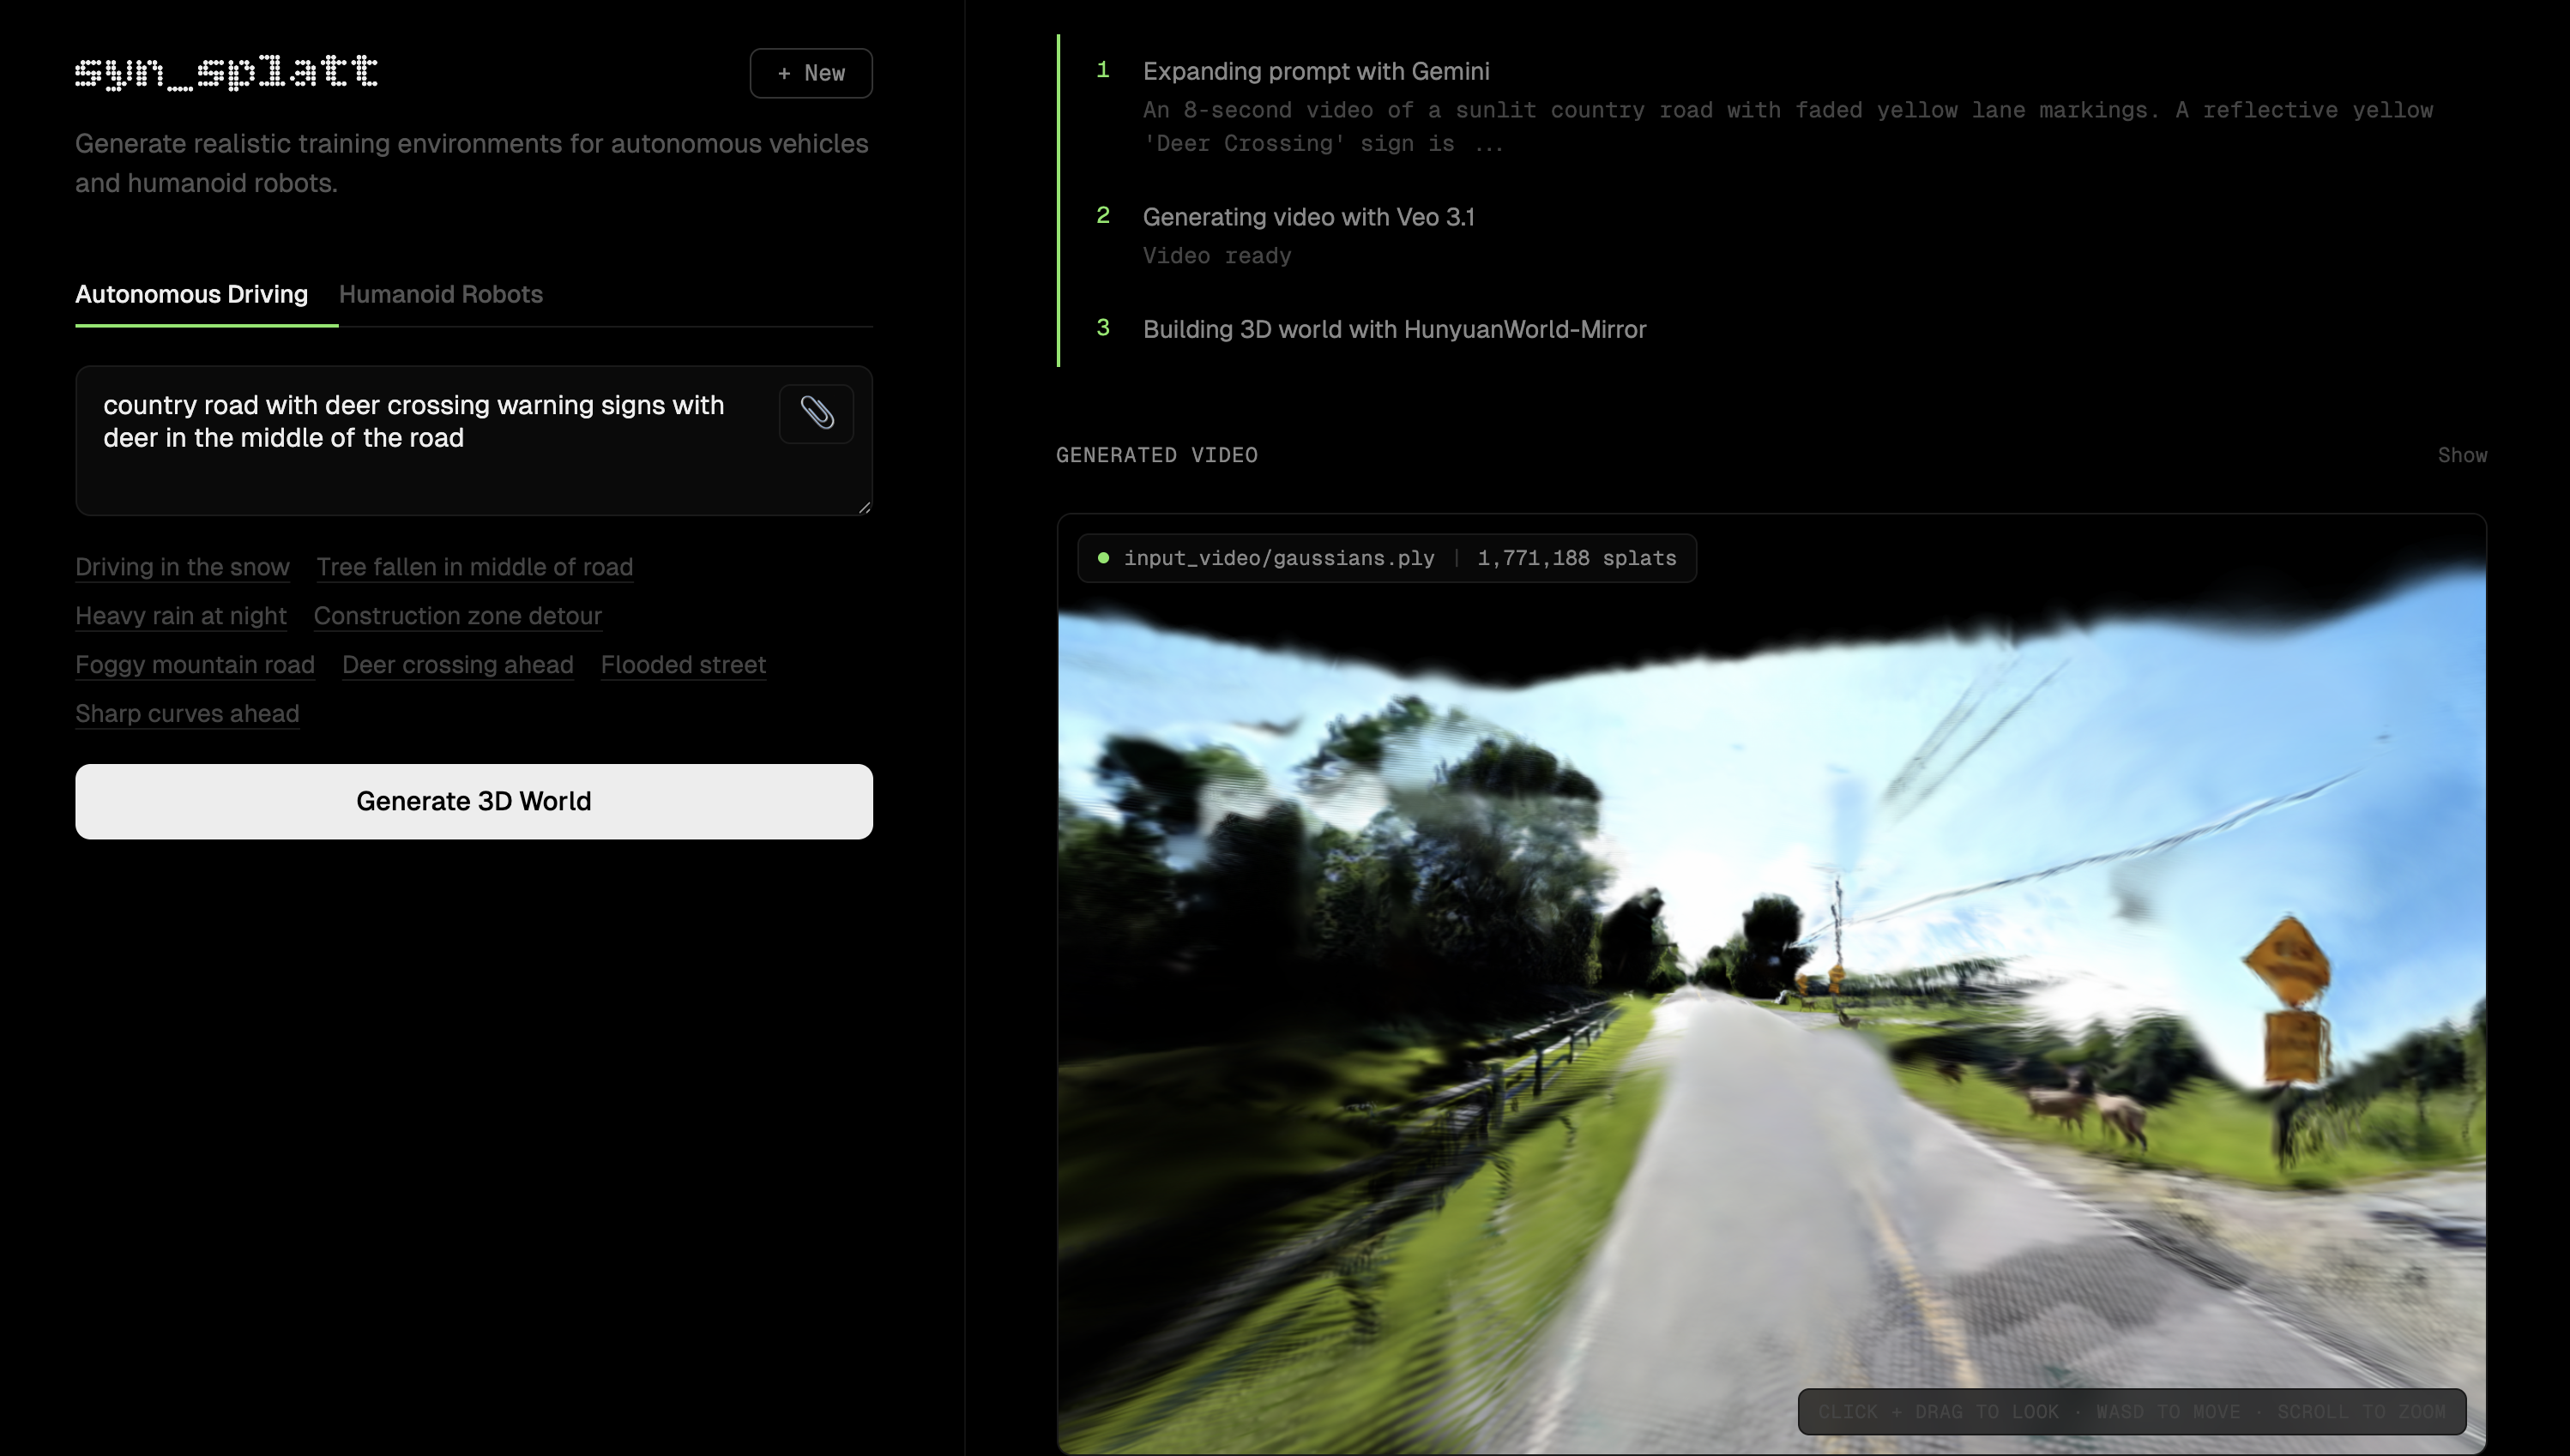Choose 'Construction zone detour' preset

pyautogui.click(x=457, y=616)
